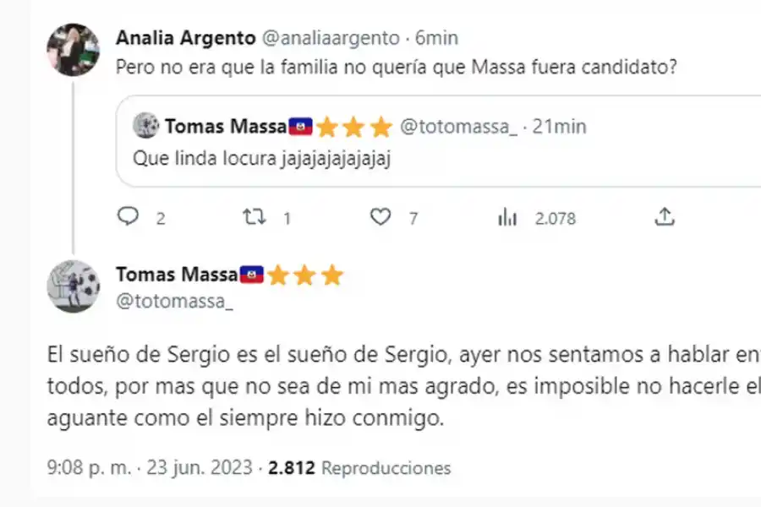Click the 6min timestamp on Analia's tweet
The width and height of the screenshot is (761, 507).
438,37
